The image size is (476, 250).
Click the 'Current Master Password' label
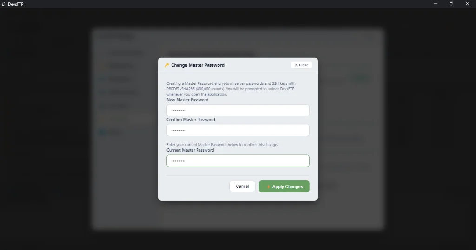point(190,150)
